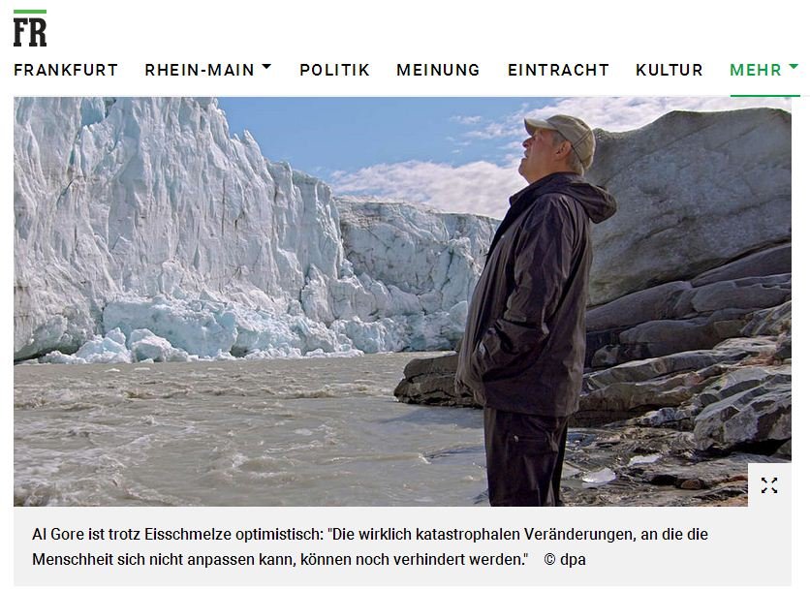
Task: Open the Frankfurt section
Action: tap(66, 70)
